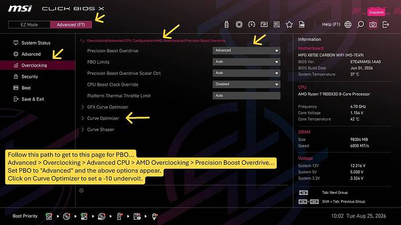Open the CPU Boost Clock Override dropdown
Screen dimensions: 401x225
point(246,84)
